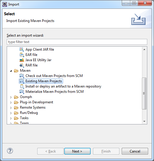Image resolution: width=154 pixels, height=161 pixels.
Task: Click the Java EE Utility Jar icon
Action: tap(22, 60)
